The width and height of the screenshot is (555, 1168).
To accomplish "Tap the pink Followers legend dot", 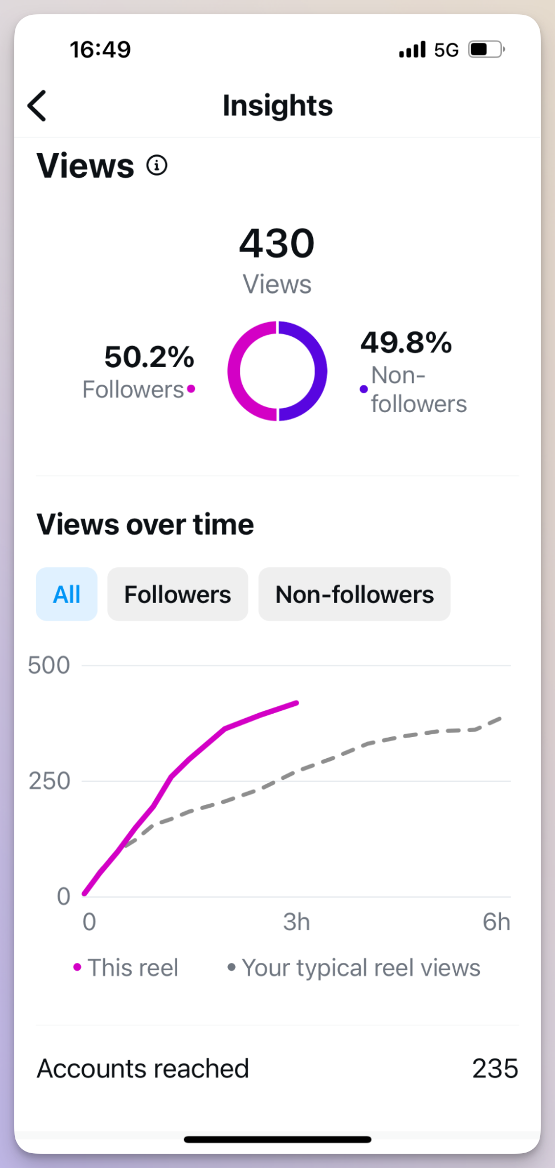I will (x=191, y=389).
